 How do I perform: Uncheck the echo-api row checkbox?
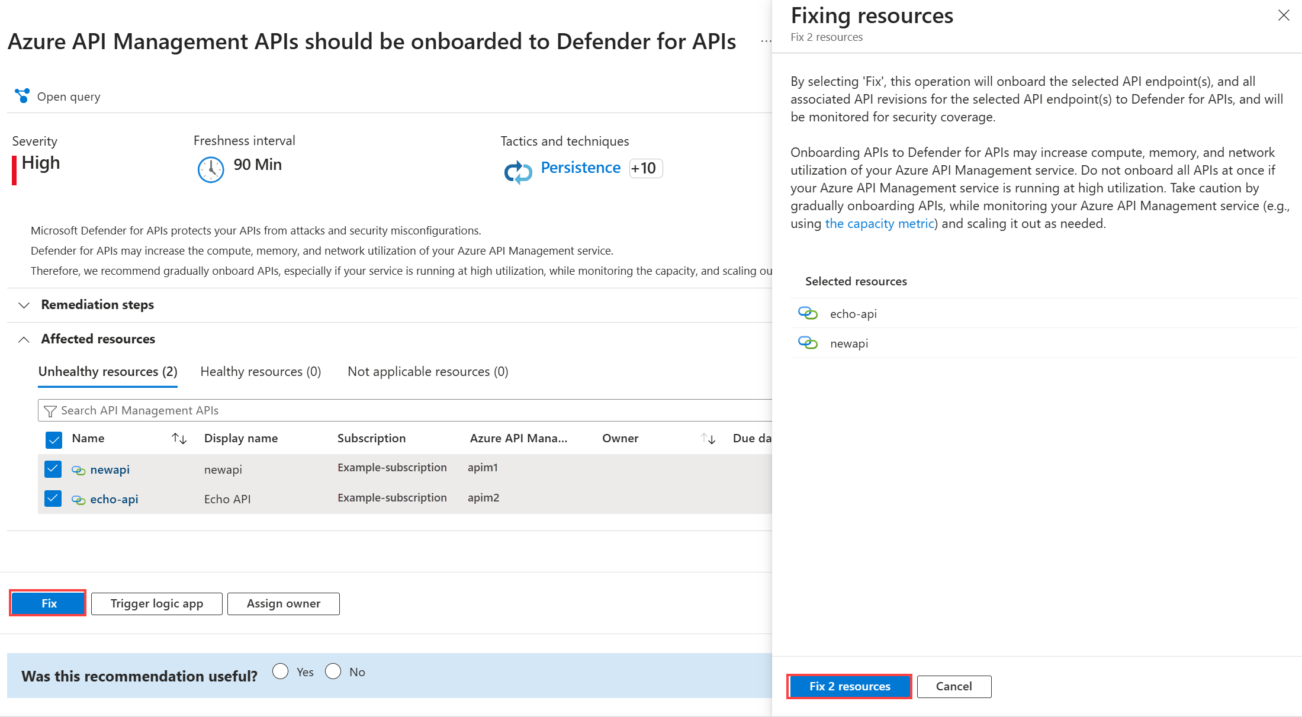point(53,499)
